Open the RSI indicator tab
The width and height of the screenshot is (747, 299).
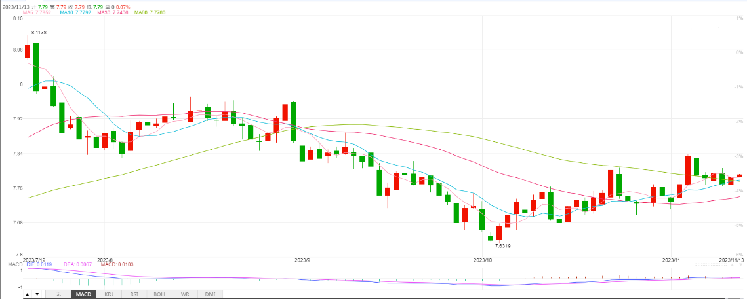tap(134, 295)
